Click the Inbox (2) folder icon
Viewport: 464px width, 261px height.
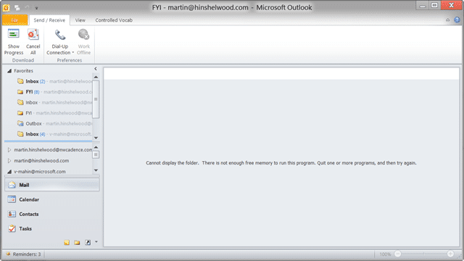point(20,81)
